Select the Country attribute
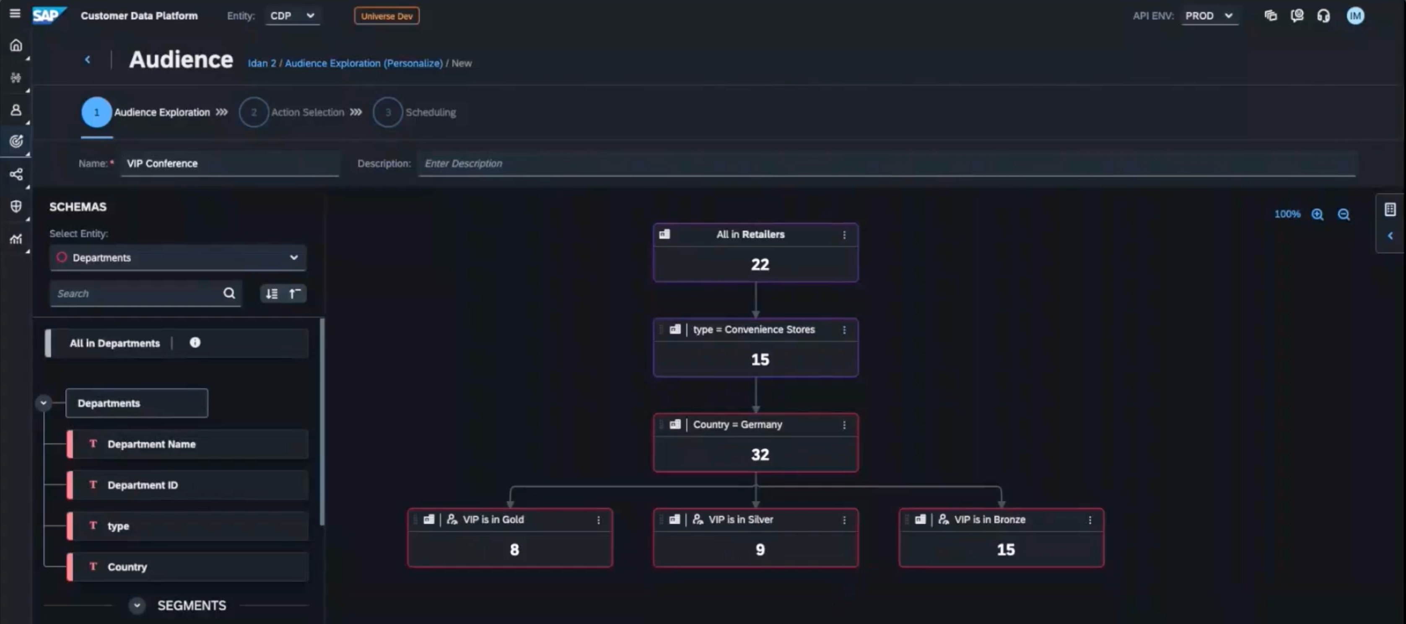The width and height of the screenshot is (1406, 624). tap(188, 567)
